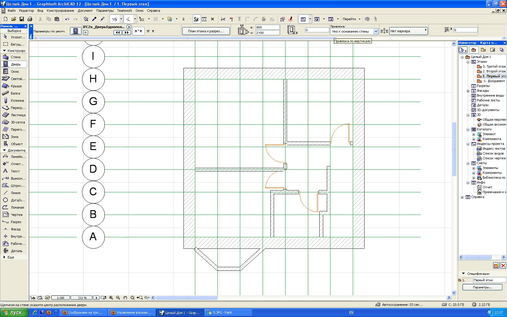This screenshot has height=317, width=507.
Task: Click the 1:100 scale button
Action: pos(61,298)
